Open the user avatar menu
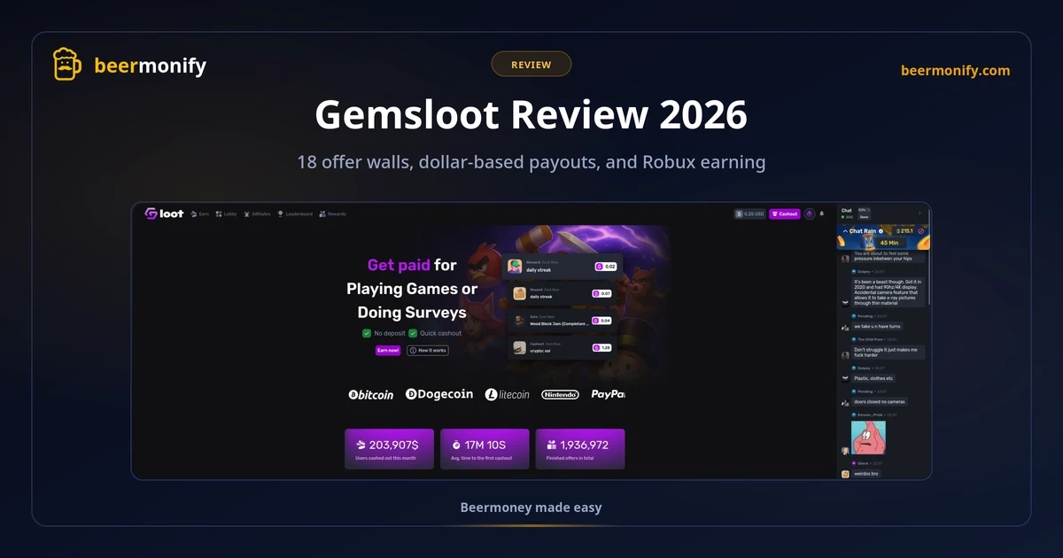This screenshot has height=558, width=1063. tap(810, 213)
